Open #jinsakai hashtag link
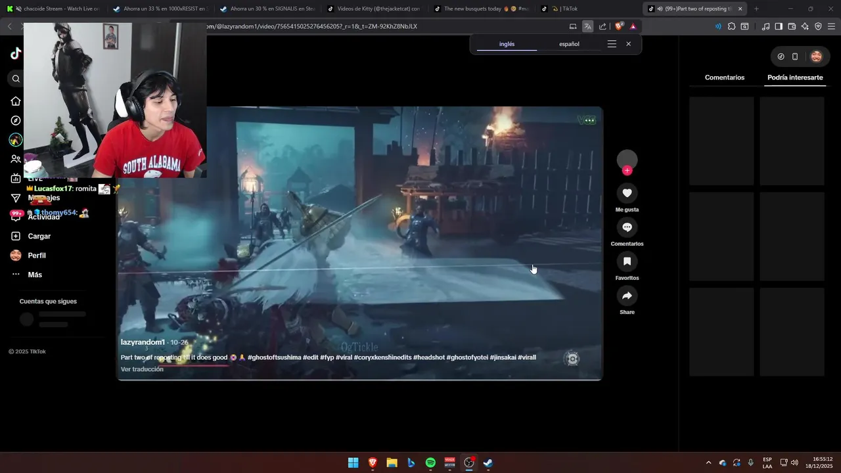Viewport: 841px width, 473px height. 503,357
